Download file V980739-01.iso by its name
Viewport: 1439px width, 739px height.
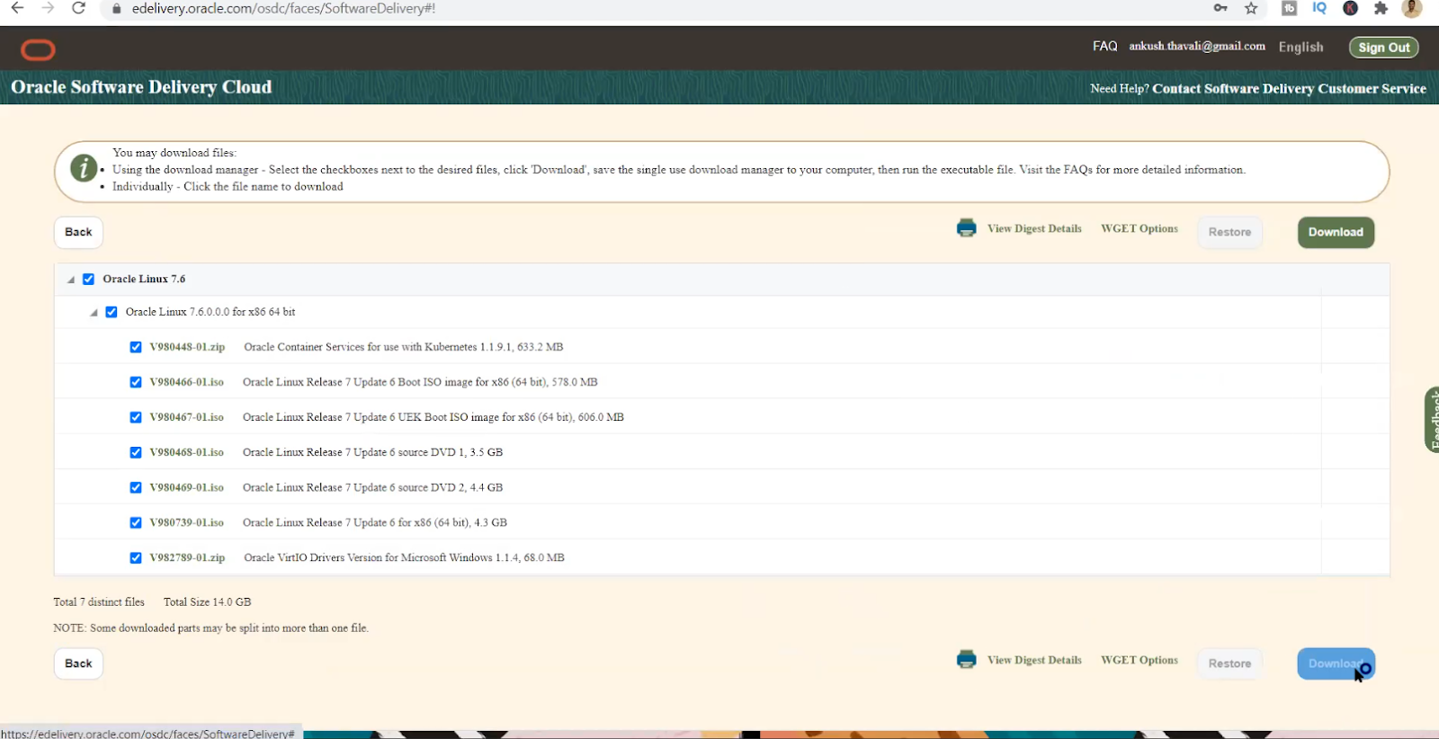pyautogui.click(x=186, y=522)
